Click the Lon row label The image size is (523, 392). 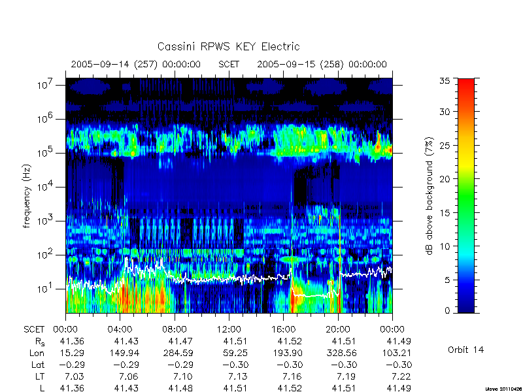tap(37, 353)
